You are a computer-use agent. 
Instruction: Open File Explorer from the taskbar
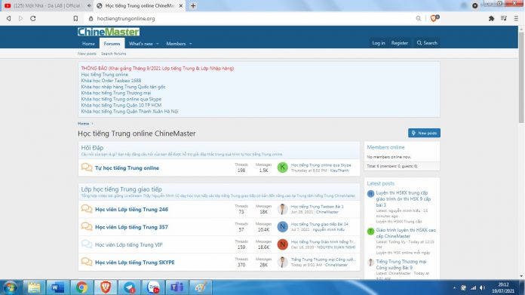(x=34, y=287)
